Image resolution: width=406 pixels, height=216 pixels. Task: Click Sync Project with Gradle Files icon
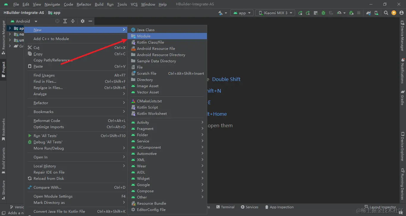tap(369, 13)
